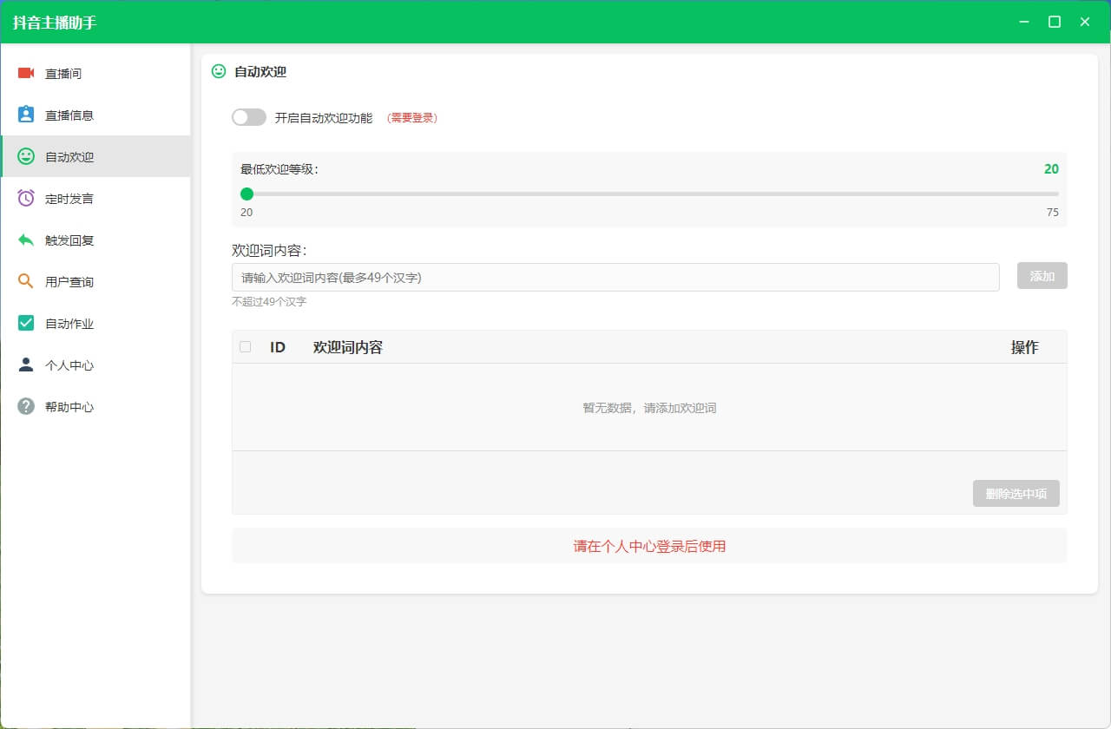Click the blue ID badge icon for 直播信息
The height and width of the screenshot is (729, 1111).
click(26, 115)
